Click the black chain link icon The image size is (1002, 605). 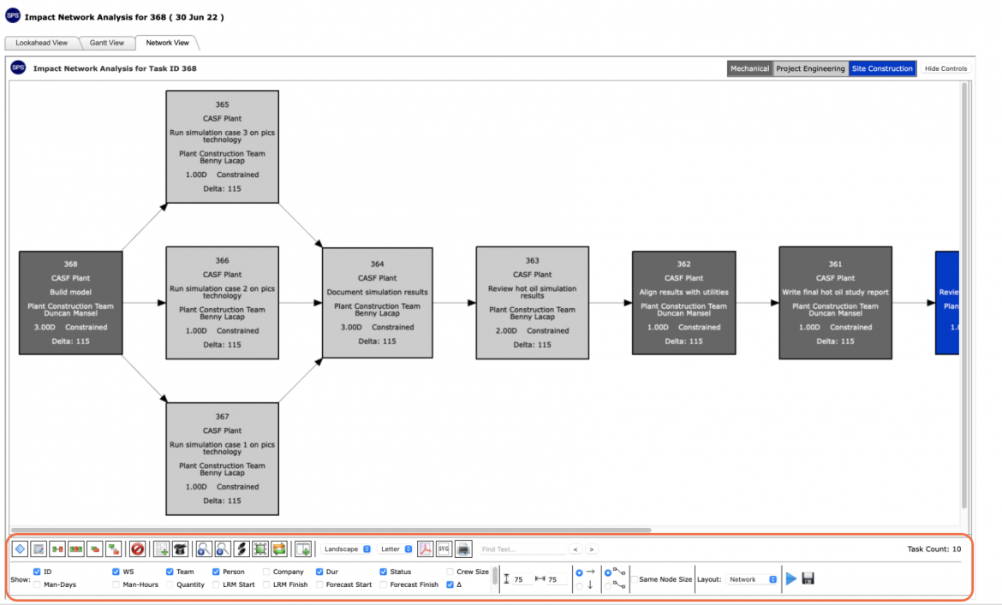242,549
